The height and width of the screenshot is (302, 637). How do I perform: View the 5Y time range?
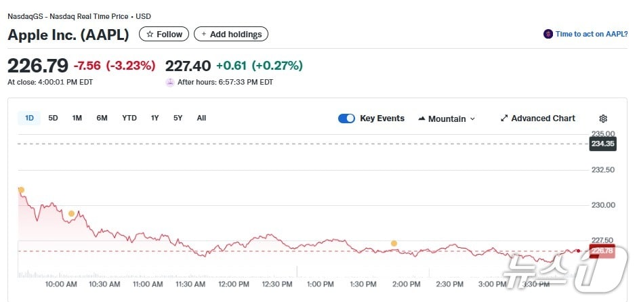(178, 118)
